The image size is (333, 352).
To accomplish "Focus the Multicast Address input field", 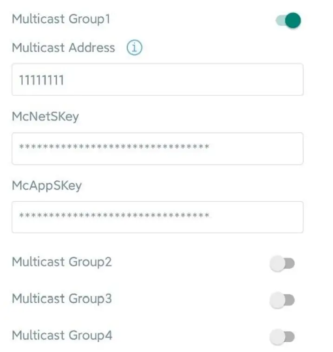I will (x=157, y=80).
